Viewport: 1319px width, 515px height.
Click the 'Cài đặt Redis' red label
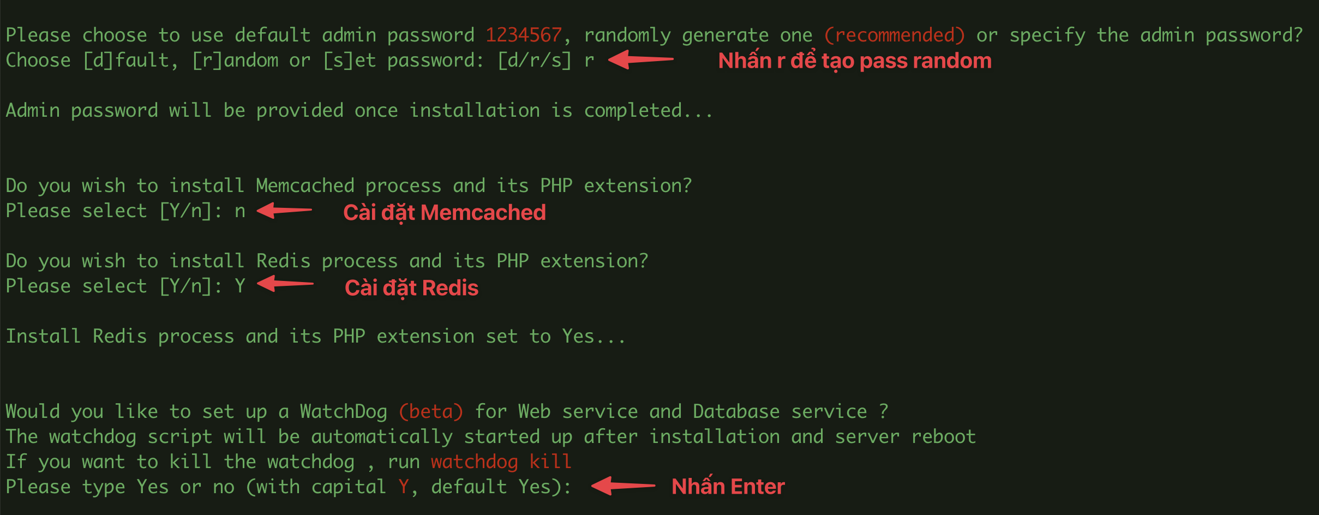[x=411, y=288]
